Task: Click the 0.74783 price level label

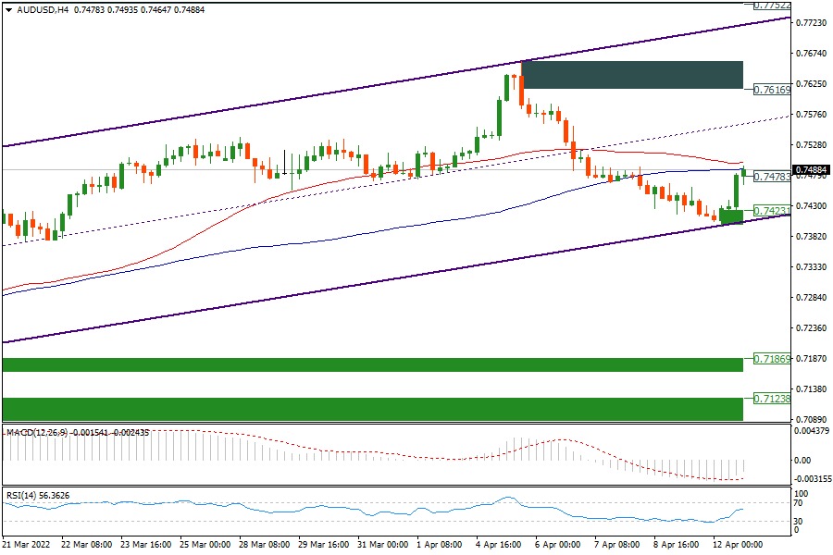Action: coord(771,177)
